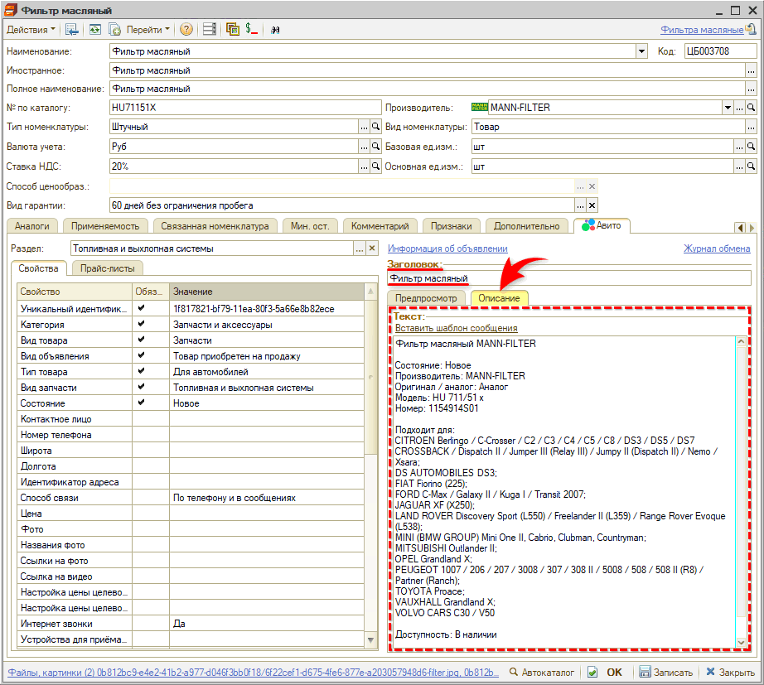Open the Действия dropdown menu

coord(31,29)
